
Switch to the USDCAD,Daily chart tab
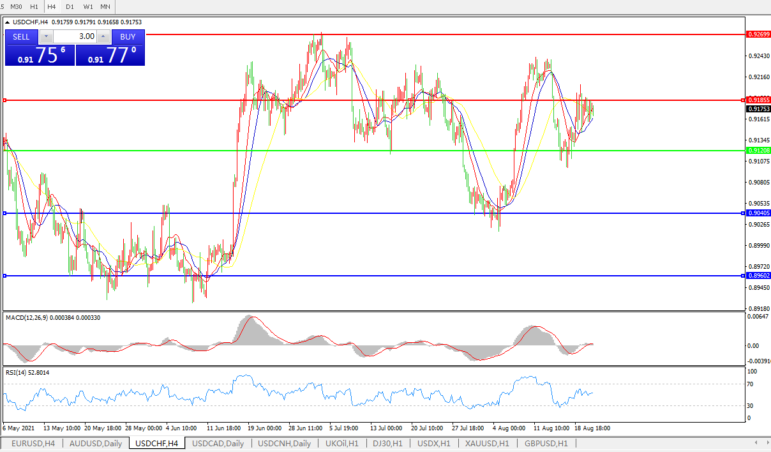218,443
